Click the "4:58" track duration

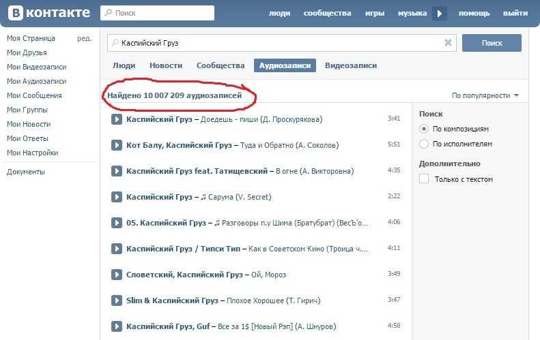(x=394, y=325)
